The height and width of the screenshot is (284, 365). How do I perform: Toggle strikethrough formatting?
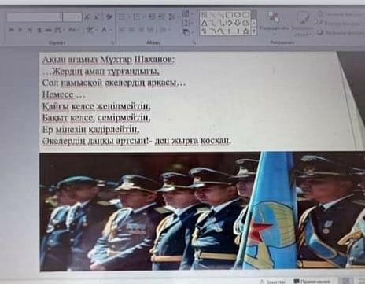coord(48,30)
